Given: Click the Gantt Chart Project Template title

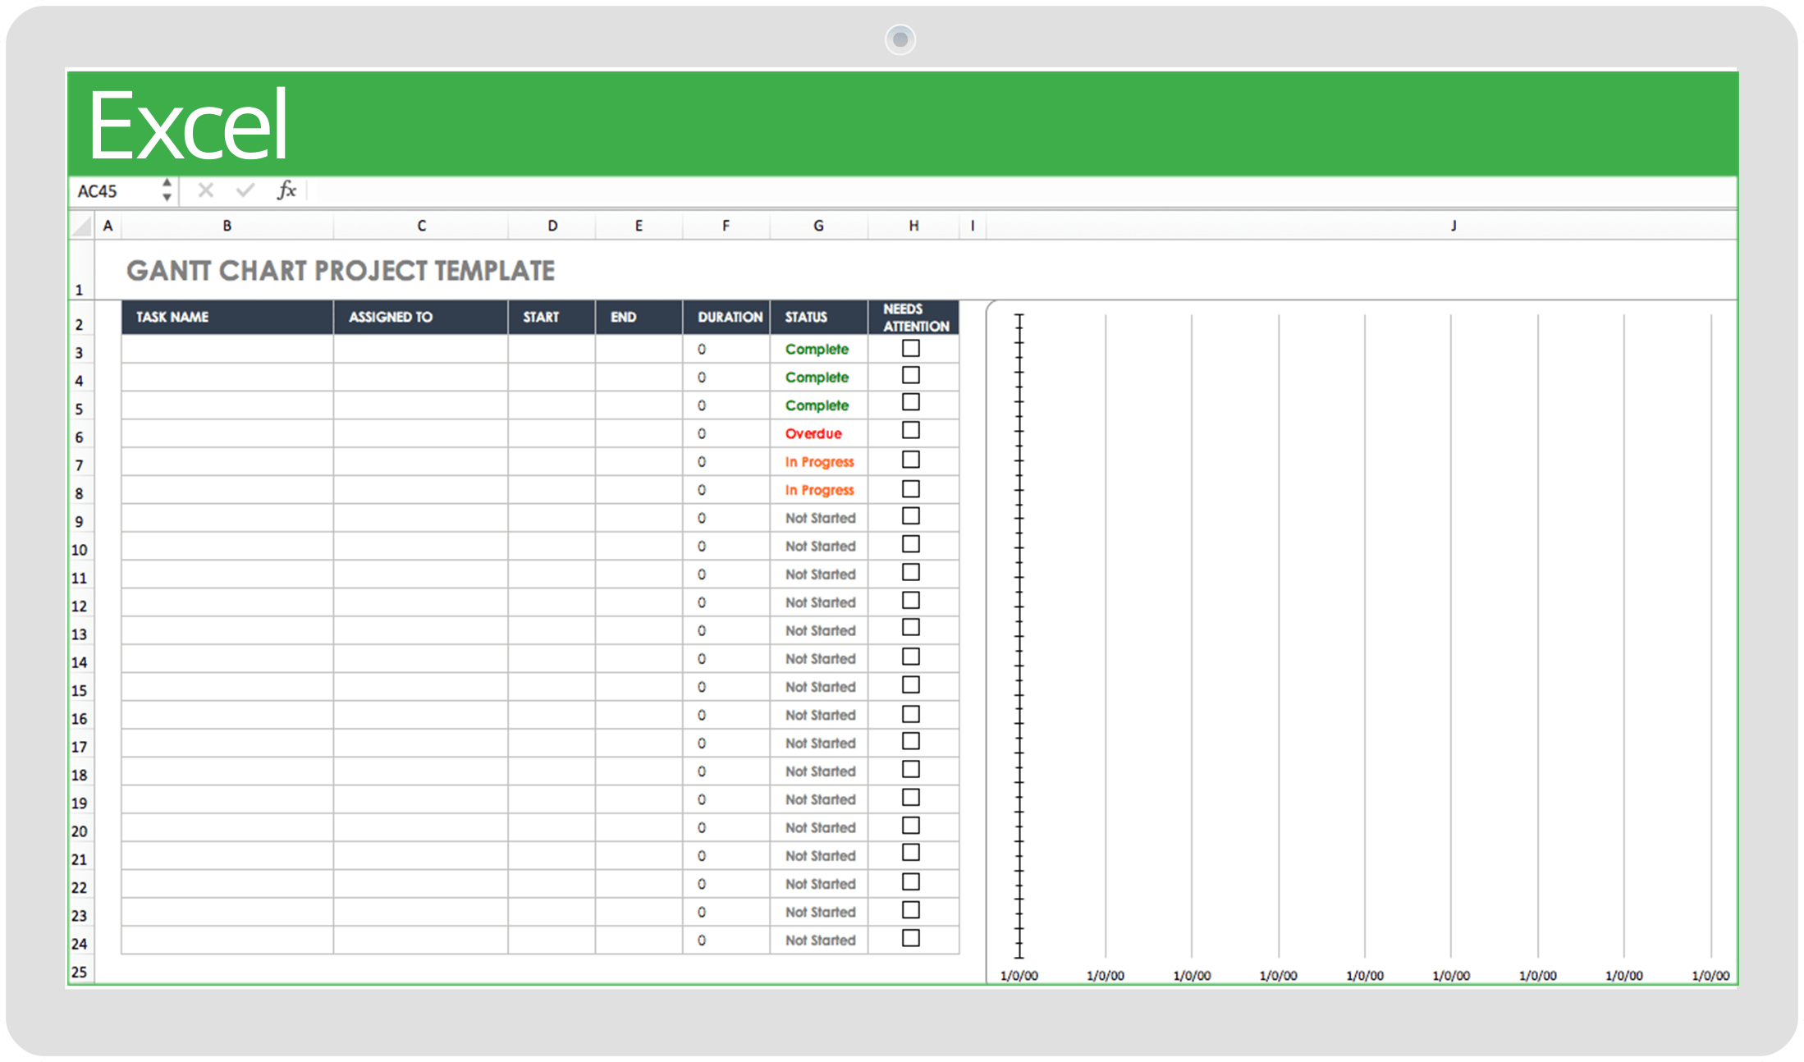Looking at the screenshot, I should pos(341,271).
